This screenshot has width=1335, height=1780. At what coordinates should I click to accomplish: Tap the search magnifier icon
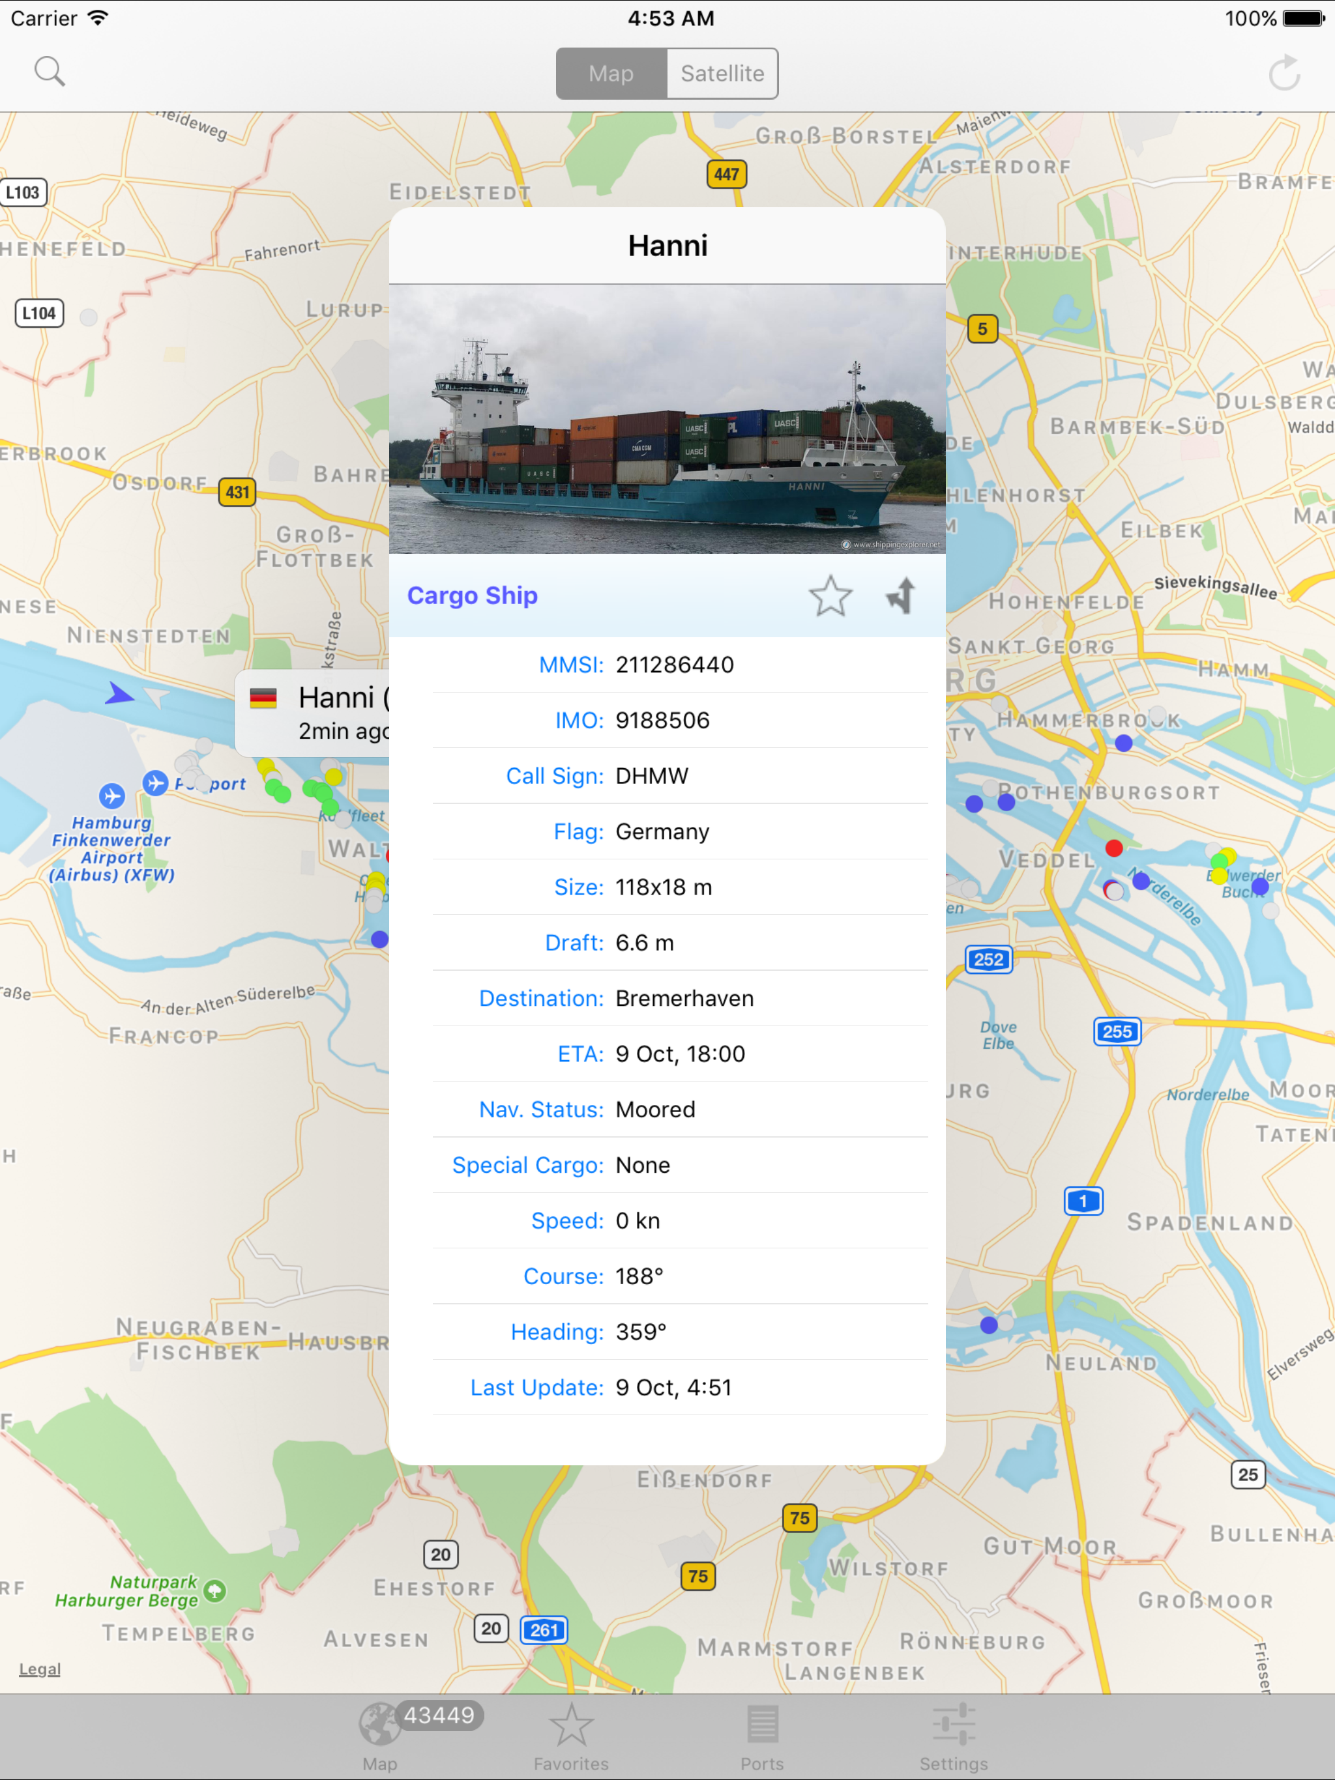pos(49,72)
